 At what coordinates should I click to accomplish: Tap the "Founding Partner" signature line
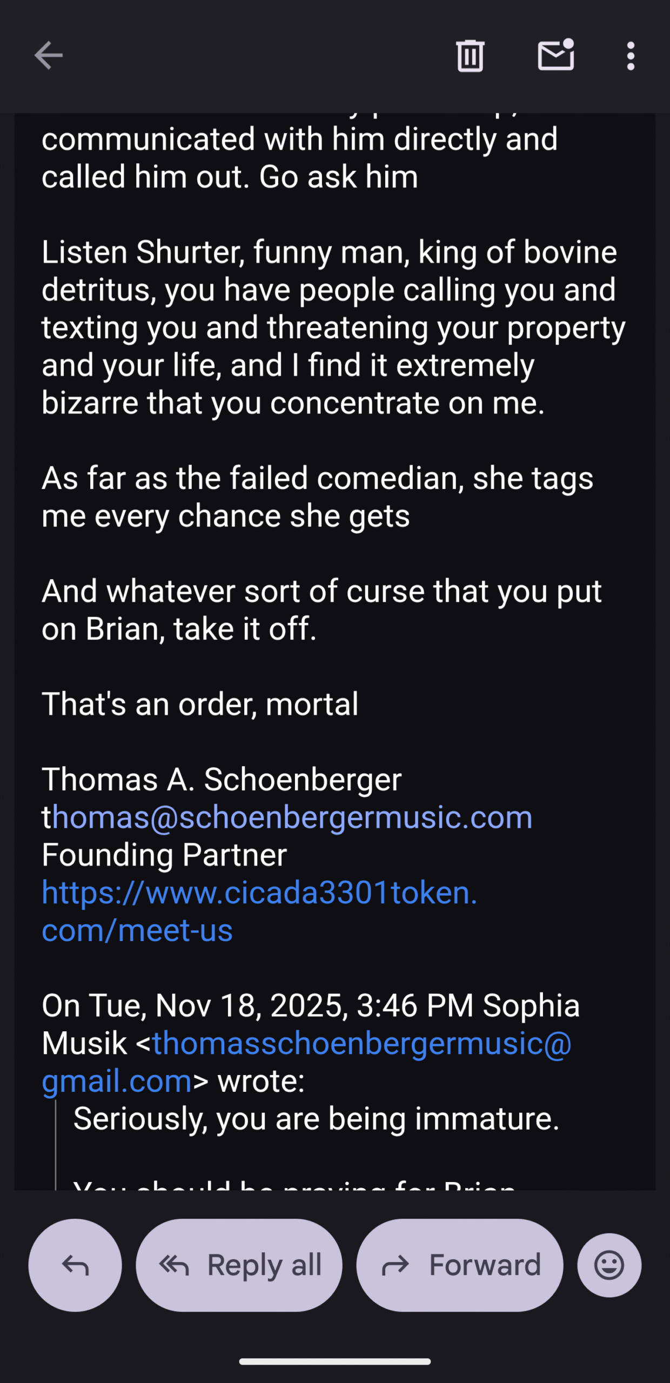(x=164, y=855)
